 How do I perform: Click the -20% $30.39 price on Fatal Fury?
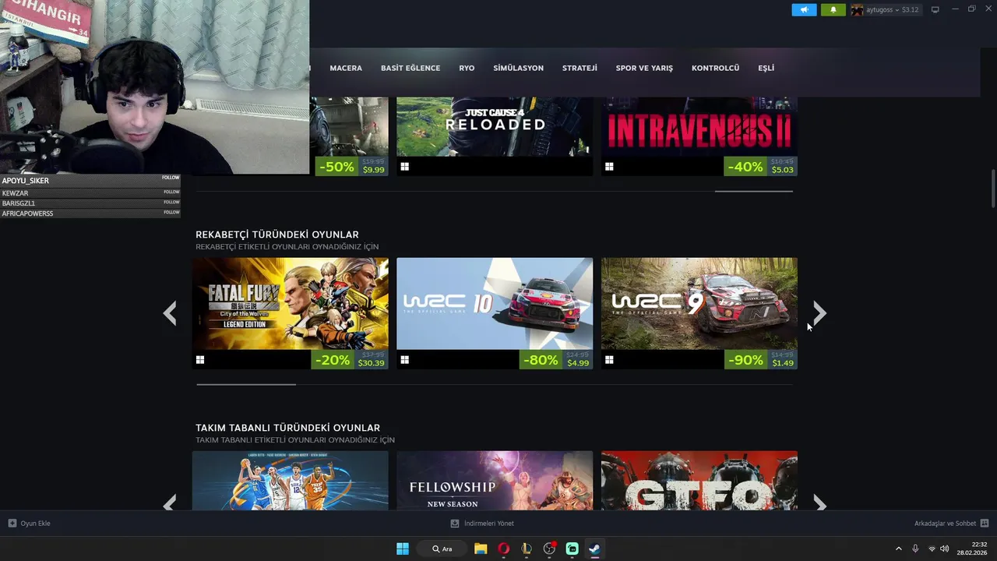click(351, 360)
